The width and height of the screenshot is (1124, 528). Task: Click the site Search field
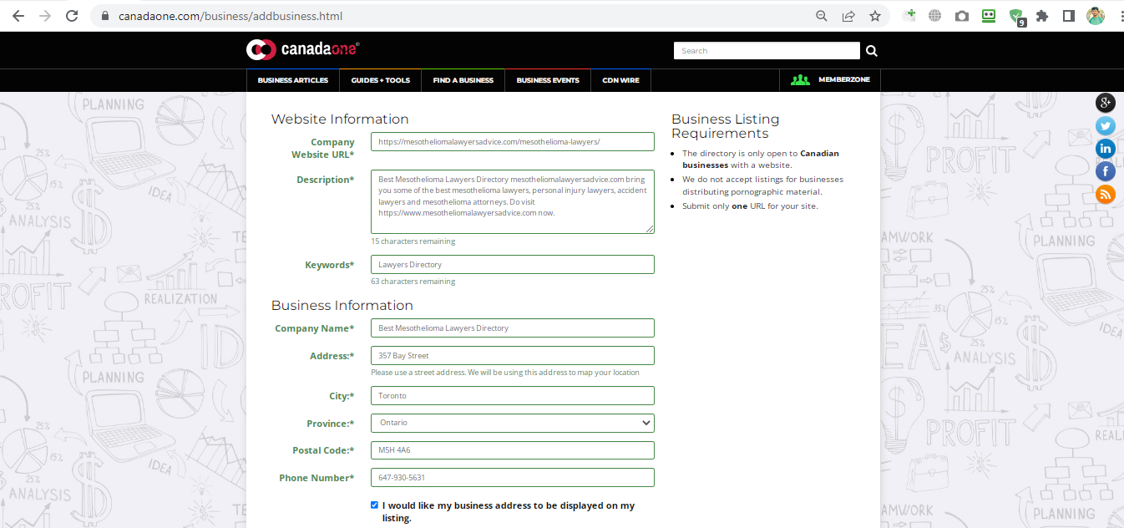coord(767,51)
